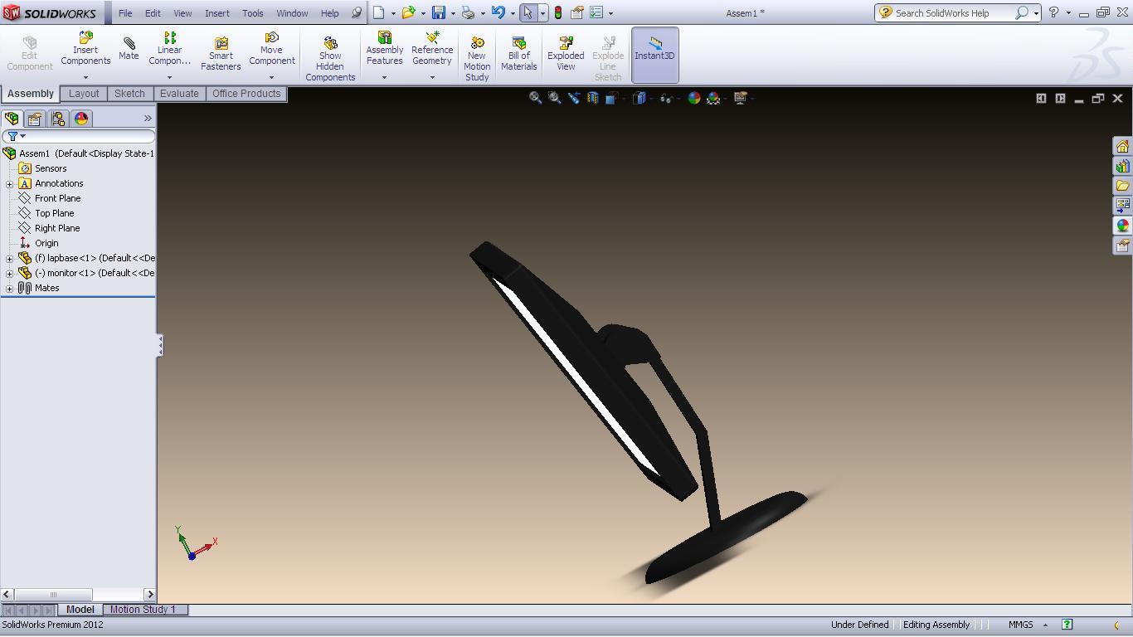Screen dimensions: 1133x637
Task: Select the Mate tool
Action: (129, 49)
